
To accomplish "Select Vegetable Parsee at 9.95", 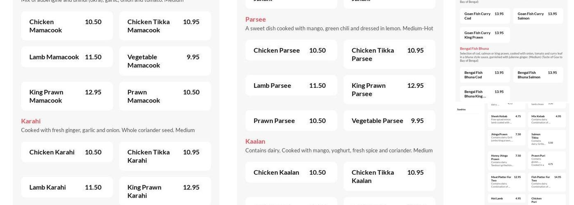I will click(389, 121).
